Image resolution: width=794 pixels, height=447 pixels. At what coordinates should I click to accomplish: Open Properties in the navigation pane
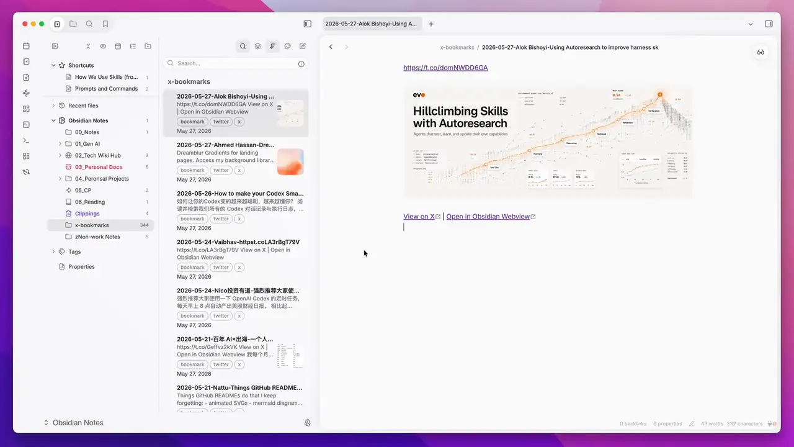(81, 267)
